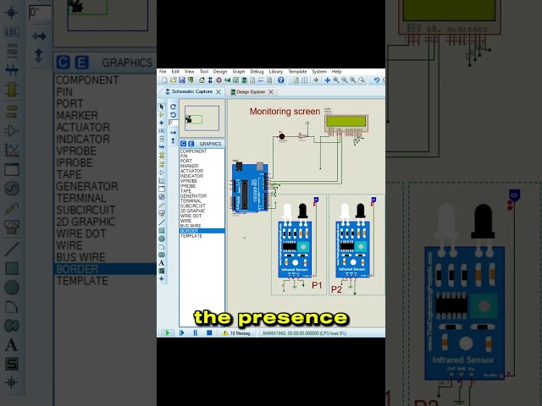Click the New Project toolbar icon
This screenshot has width=542, height=406.
coord(165,80)
